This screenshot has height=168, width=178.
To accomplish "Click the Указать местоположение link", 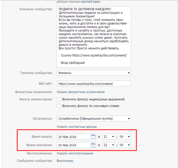I will [75, 153].
